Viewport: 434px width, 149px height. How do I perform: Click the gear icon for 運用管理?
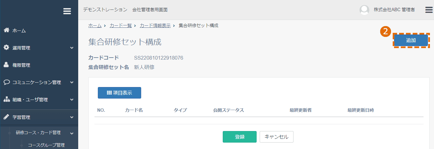(6, 47)
